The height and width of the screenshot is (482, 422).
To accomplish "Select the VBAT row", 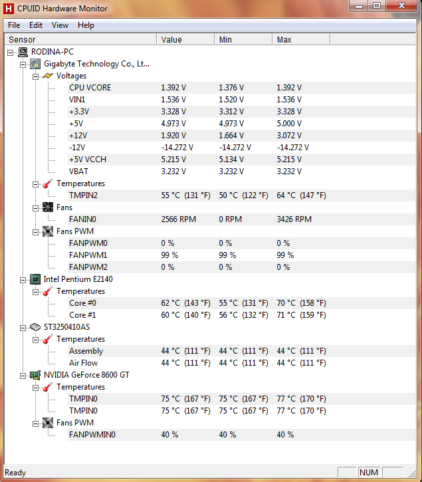I will [x=242, y=172].
